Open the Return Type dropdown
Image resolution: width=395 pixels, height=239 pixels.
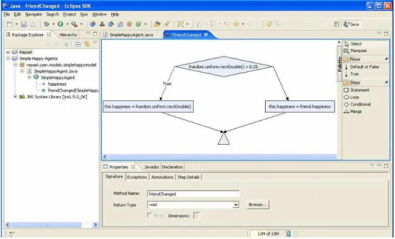point(236,205)
